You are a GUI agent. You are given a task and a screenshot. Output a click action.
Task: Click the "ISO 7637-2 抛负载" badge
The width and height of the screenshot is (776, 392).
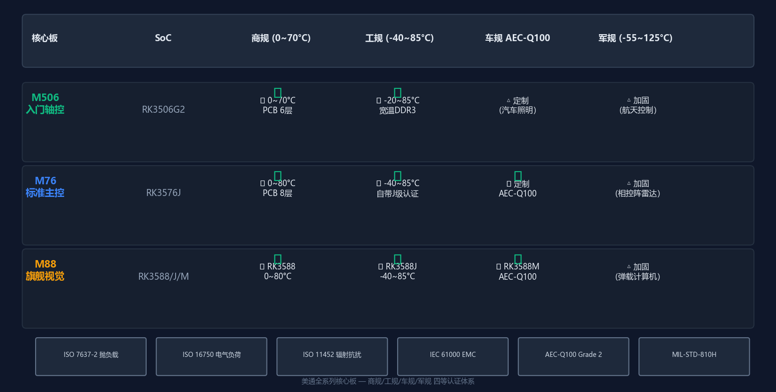tap(91, 356)
